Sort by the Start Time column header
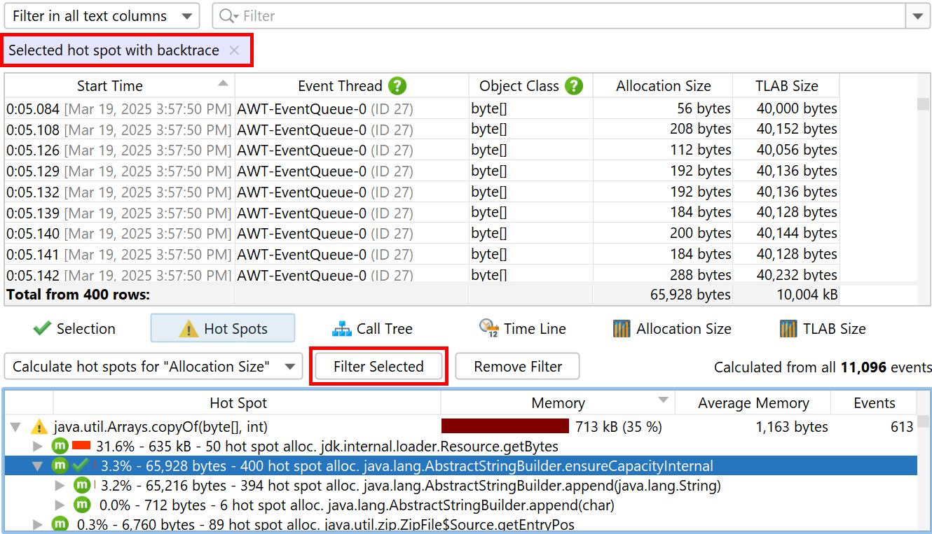This screenshot has width=932, height=534. 110,86
